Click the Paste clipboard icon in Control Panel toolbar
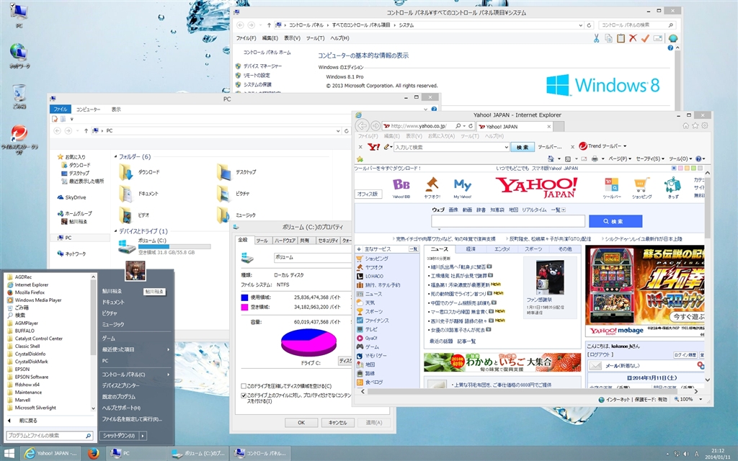Screen dimensions: 738x461 621,38
